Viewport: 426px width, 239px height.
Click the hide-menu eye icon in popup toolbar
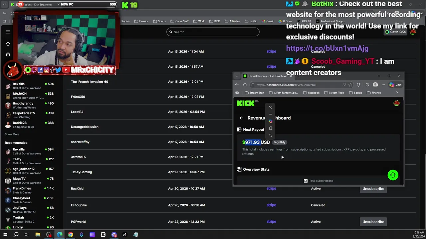pos(270,107)
